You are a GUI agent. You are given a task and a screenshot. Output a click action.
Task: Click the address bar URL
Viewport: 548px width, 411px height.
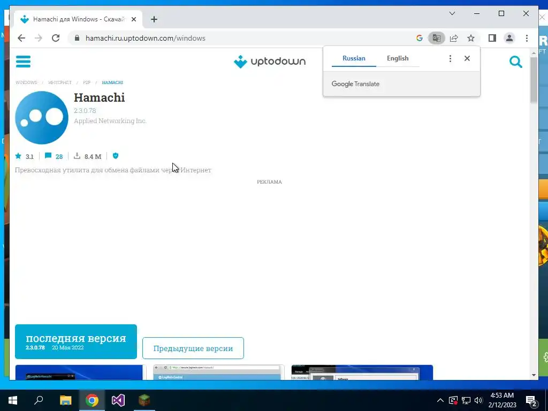click(146, 38)
